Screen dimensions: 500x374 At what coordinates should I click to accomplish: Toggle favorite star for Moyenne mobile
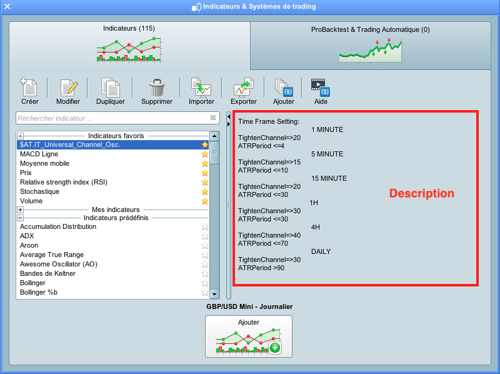tap(205, 163)
